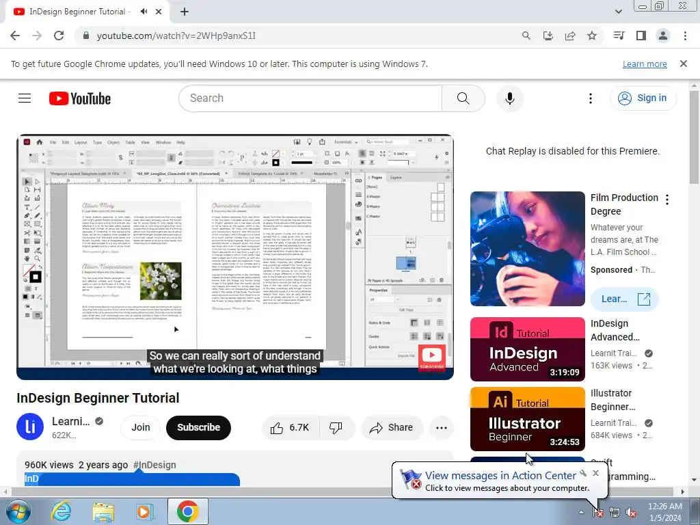The height and width of the screenshot is (525, 700).
Task: Share this page via address bar icon
Action: point(570,36)
